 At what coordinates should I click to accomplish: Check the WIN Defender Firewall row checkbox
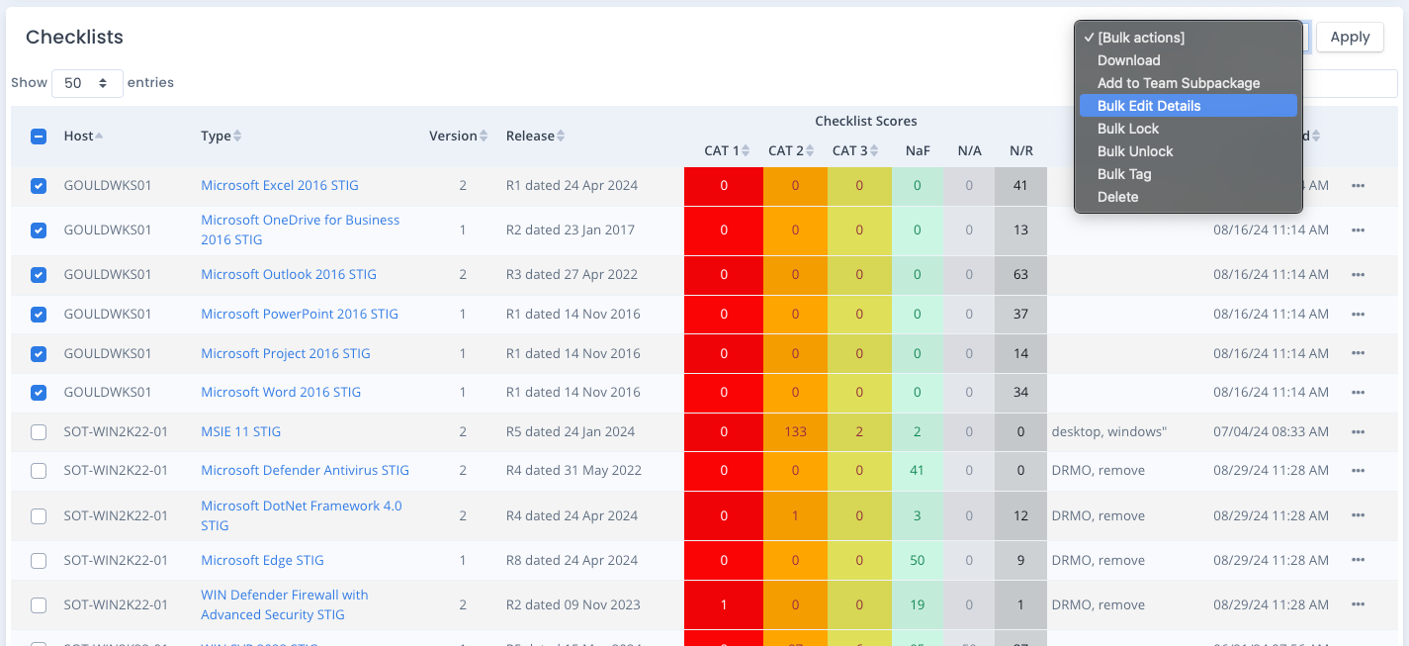39,605
